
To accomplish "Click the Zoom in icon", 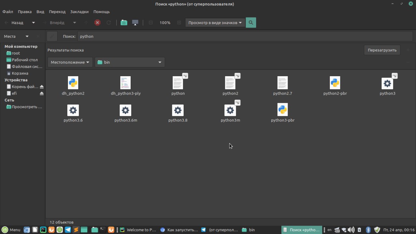I will (x=179, y=23).
